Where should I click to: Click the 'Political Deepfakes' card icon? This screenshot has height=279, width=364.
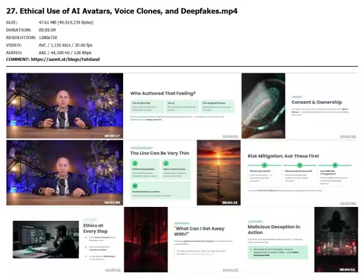coord(135,163)
